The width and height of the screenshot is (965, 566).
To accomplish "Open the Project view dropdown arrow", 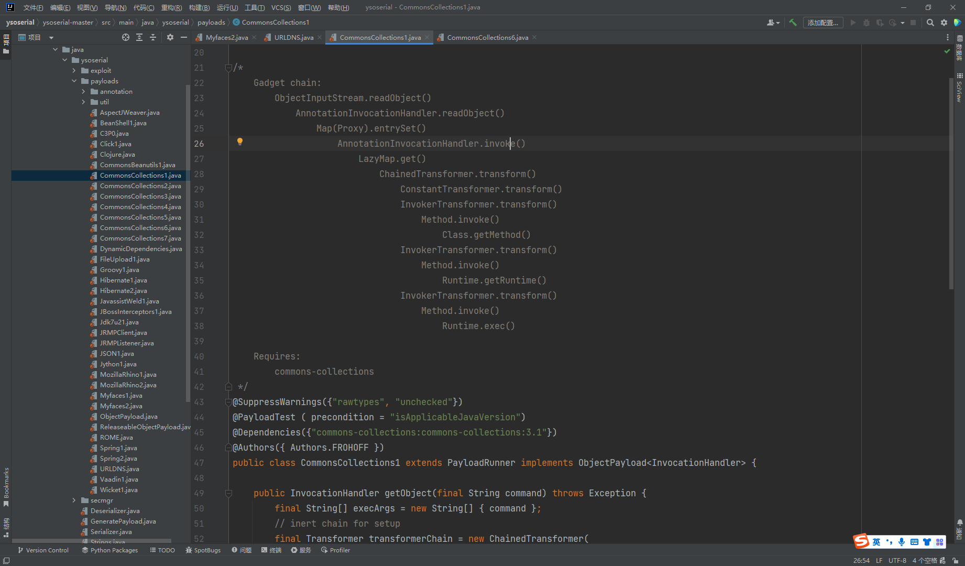I will [51, 38].
